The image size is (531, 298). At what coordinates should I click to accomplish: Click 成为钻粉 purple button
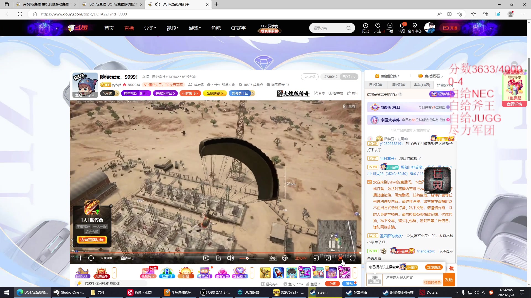[442, 94]
